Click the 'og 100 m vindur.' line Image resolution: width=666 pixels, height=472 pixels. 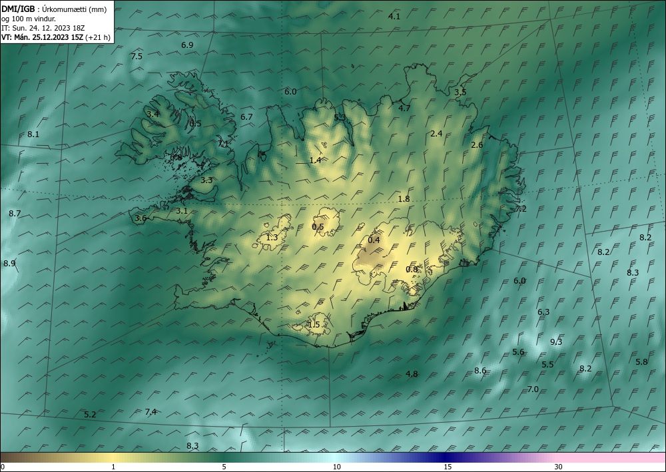tap(29, 19)
